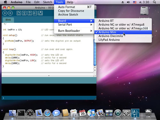Open System Preferences gears in dock
The height and width of the screenshot is (120, 160).
click(x=126, y=113)
